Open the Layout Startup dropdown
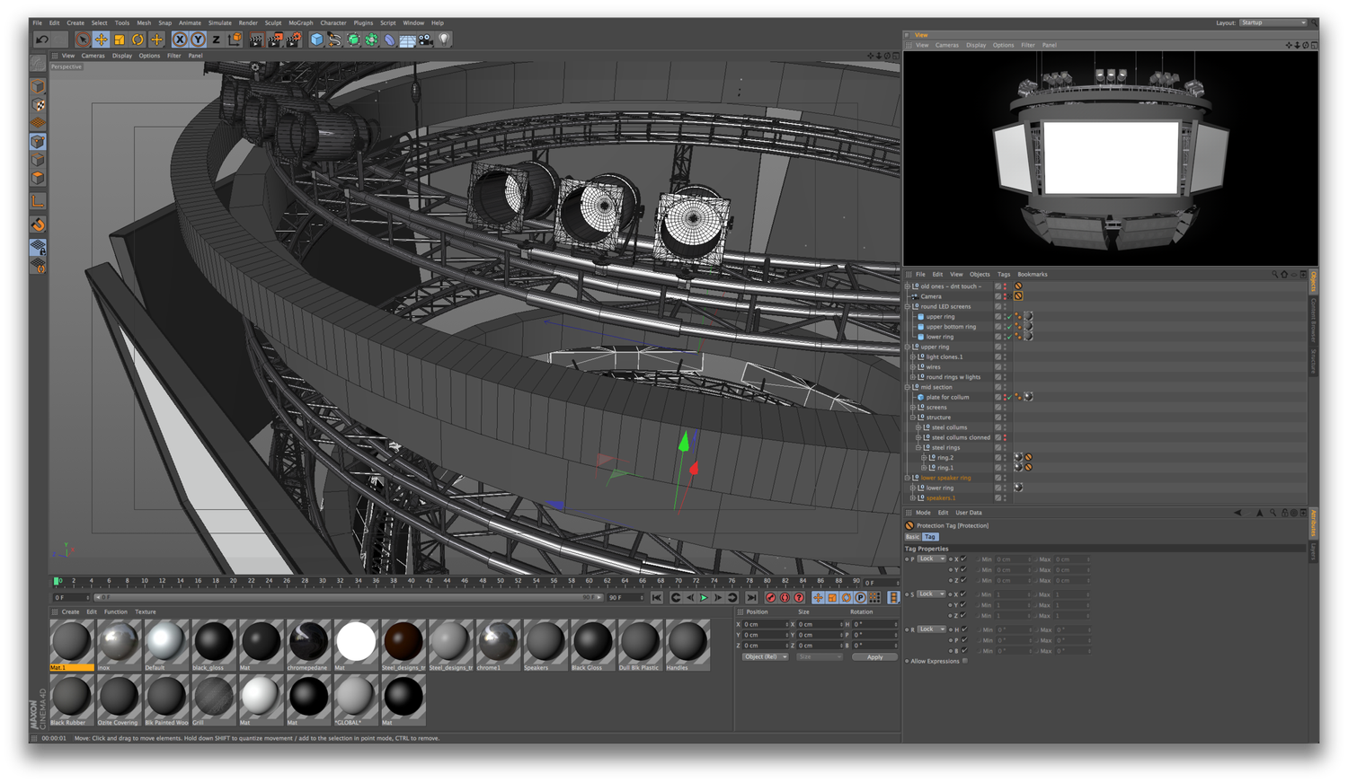Viewport: 1348px width, 783px height. 1273,22
